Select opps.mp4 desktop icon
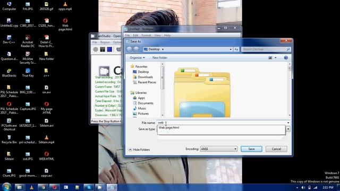The width and height of the screenshot is (340, 191). tap(65, 6)
